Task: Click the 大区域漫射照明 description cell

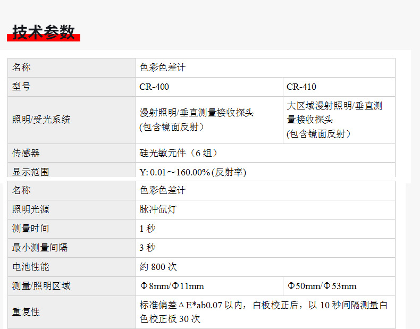Action: click(x=339, y=120)
